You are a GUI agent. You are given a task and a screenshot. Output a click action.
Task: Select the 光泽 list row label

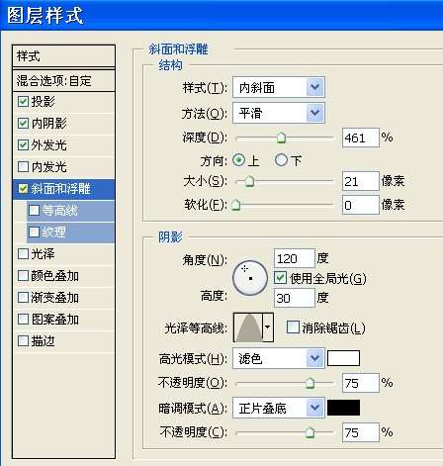tap(43, 254)
